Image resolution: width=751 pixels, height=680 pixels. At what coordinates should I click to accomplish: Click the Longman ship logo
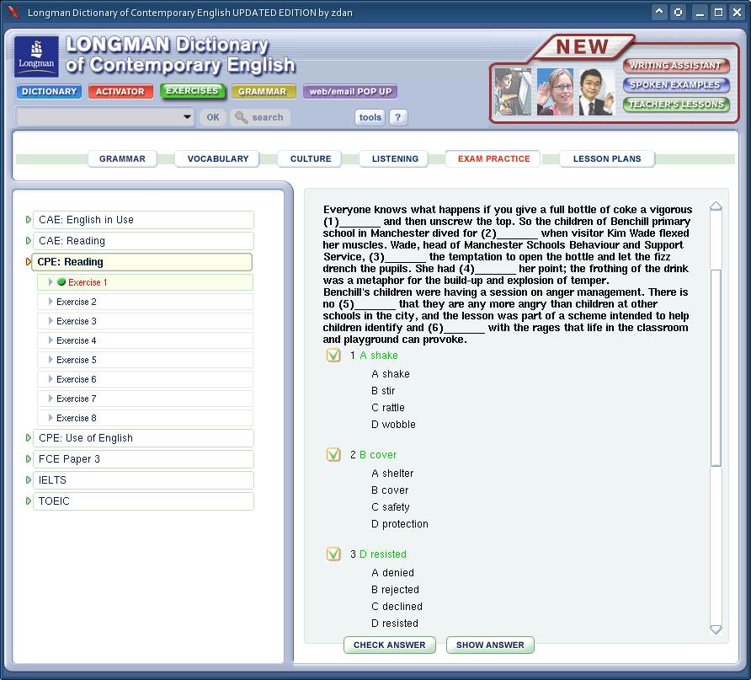(x=36, y=56)
